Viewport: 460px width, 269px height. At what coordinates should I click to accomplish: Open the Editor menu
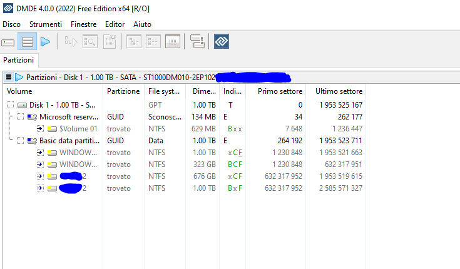click(x=115, y=24)
